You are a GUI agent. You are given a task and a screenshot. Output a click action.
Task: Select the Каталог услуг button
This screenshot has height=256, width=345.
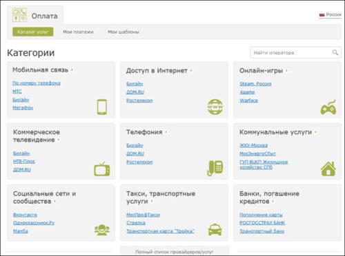click(33, 32)
